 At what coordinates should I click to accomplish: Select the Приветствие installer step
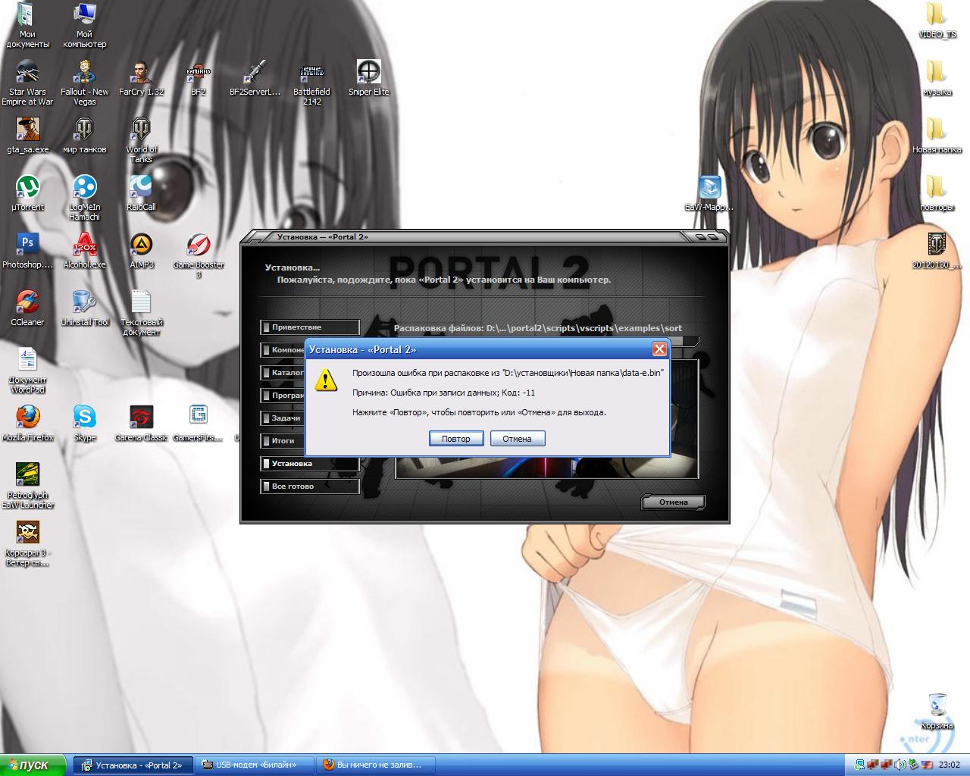click(309, 327)
